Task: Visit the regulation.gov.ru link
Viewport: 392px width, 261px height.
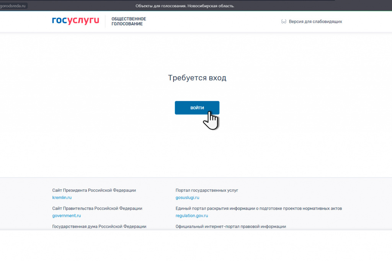Action: point(192,215)
